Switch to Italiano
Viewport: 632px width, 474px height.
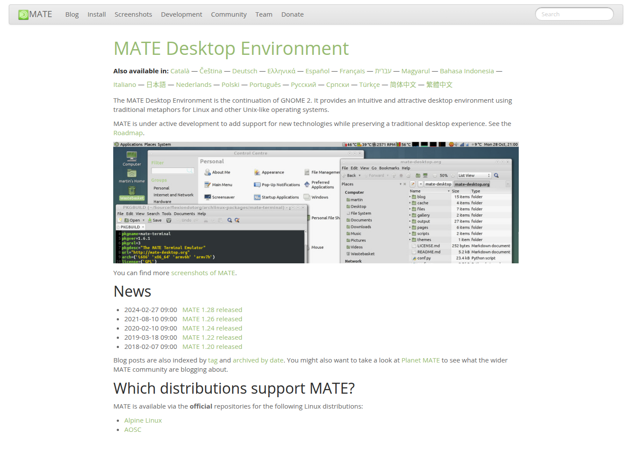125,85
